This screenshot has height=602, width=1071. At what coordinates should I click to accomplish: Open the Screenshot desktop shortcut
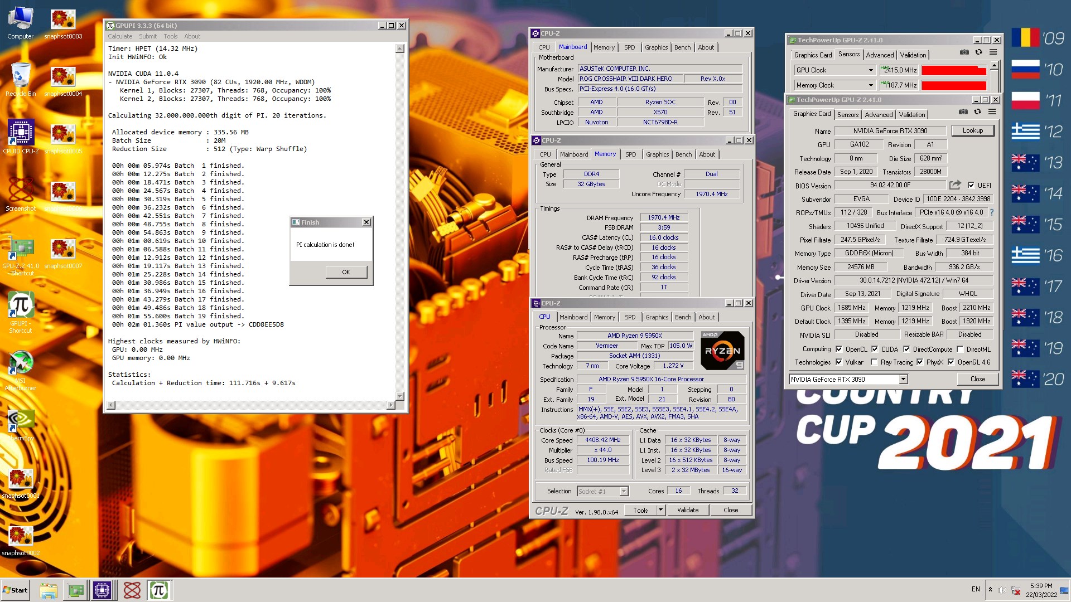21,195
